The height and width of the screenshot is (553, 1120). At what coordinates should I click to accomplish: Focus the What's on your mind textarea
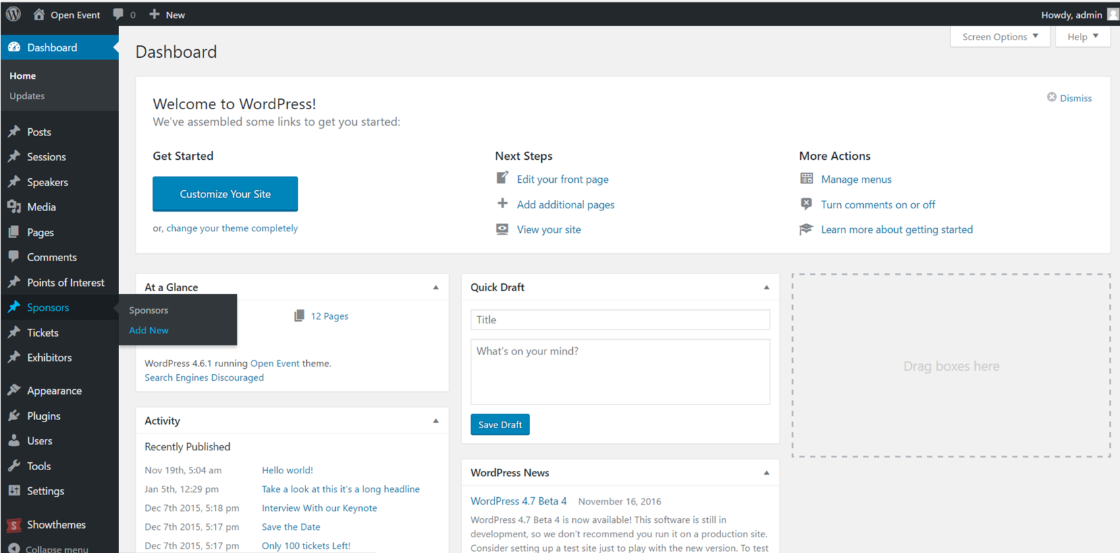(x=620, y=372)
